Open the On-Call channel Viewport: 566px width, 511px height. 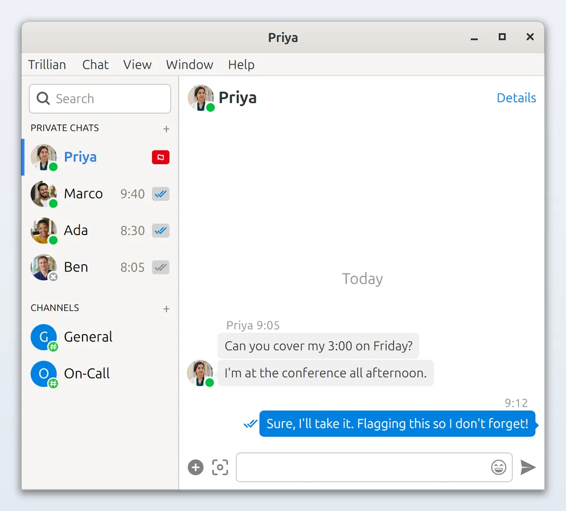point(100,374)
